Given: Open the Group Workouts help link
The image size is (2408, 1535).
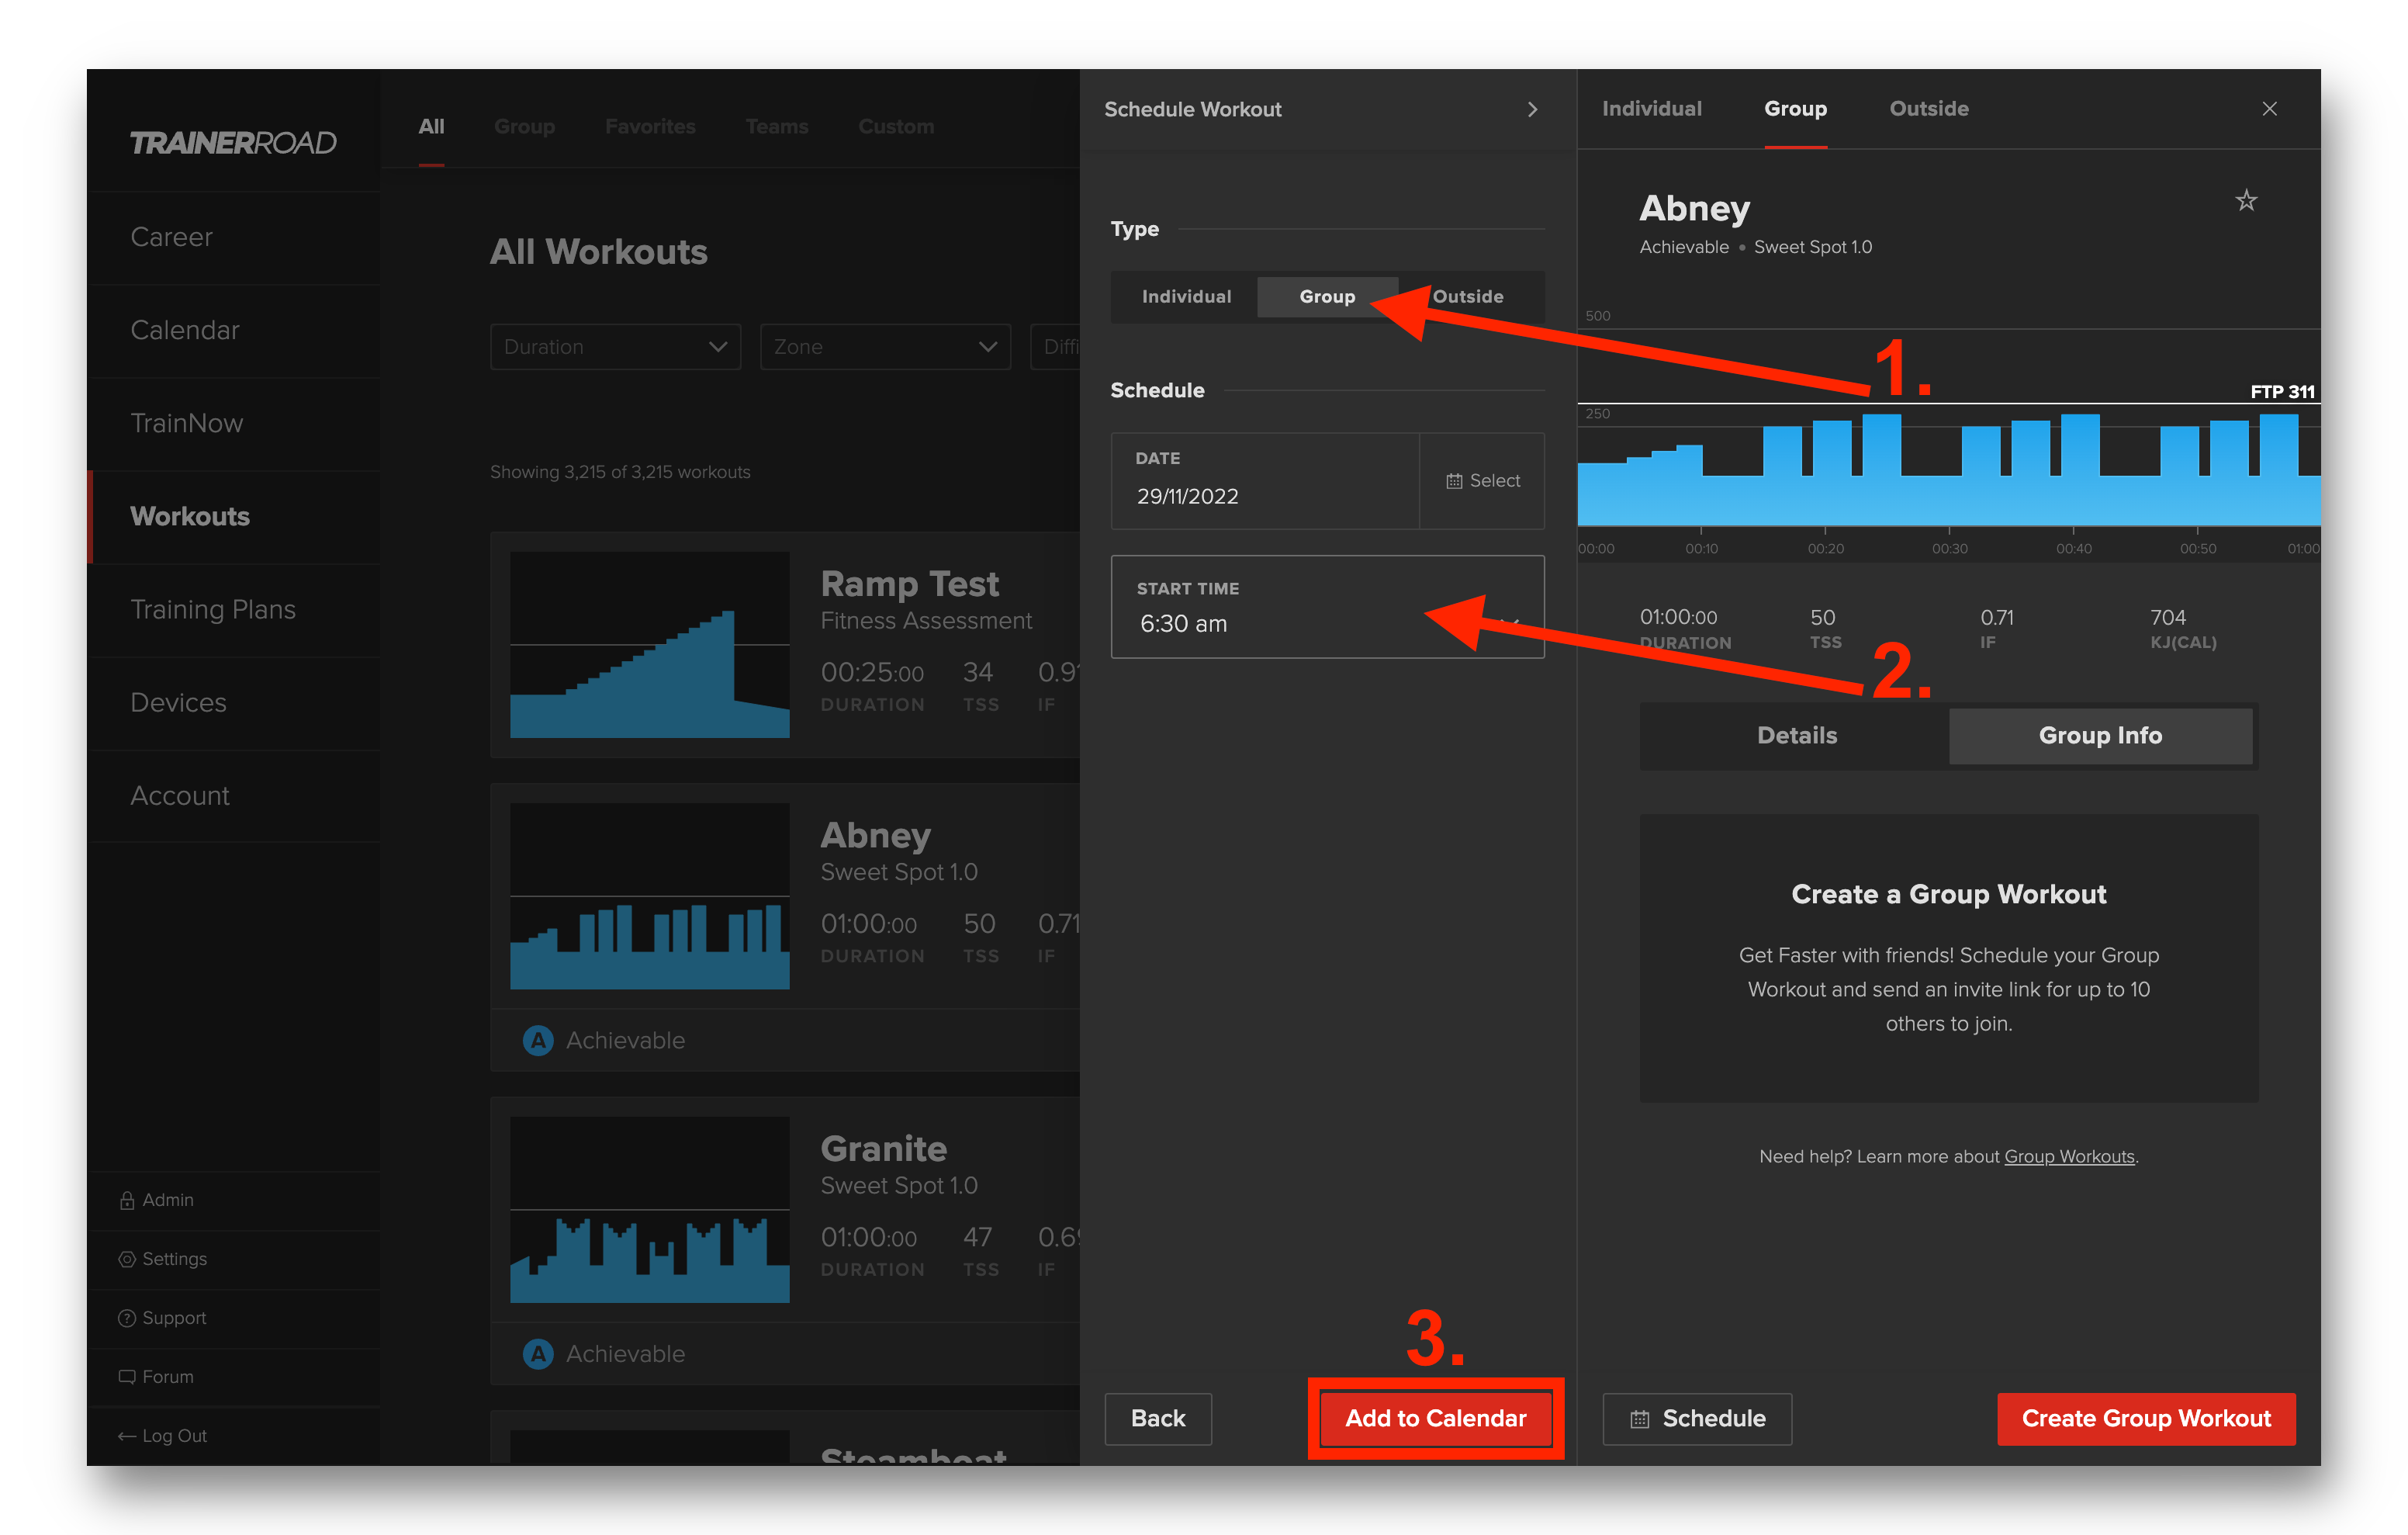Looking at the screenshot, I should (x=2069, y=1157).
